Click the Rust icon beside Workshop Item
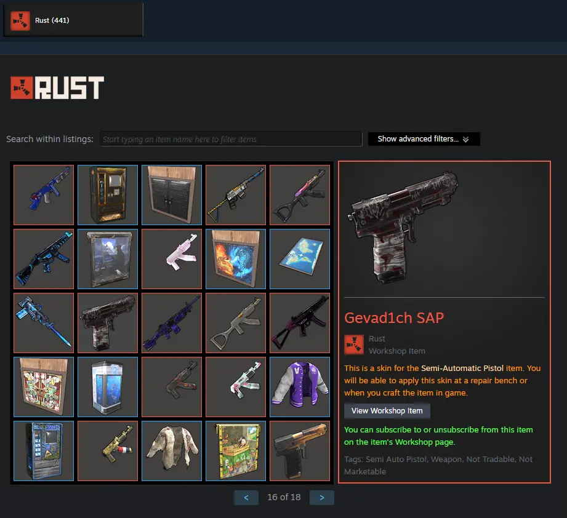This screenshot has height=518, width=567. (x=354, y=345)
